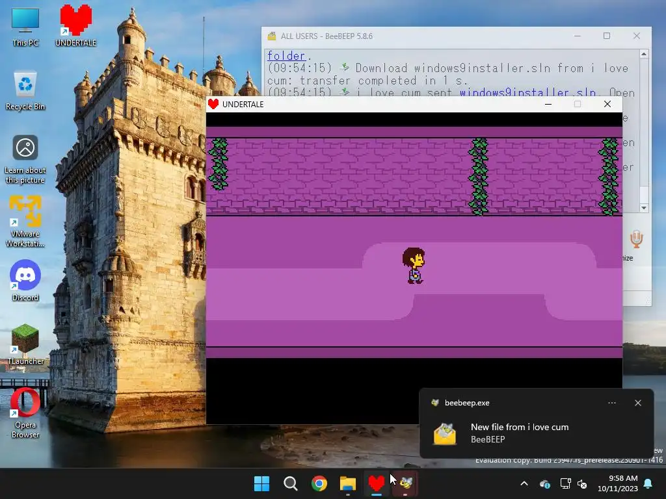Click the muted volume tray icon
Viewport: 666px width, 499px height.
tap(582, 483)
